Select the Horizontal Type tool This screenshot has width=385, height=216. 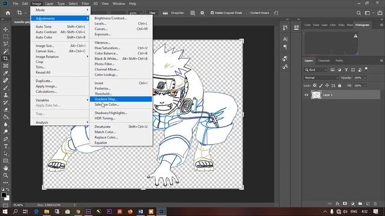(5, 146)
